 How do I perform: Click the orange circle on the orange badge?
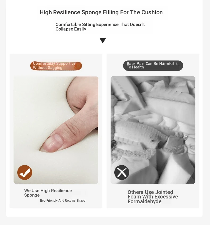pyautogui.click(x=78, y=66)
